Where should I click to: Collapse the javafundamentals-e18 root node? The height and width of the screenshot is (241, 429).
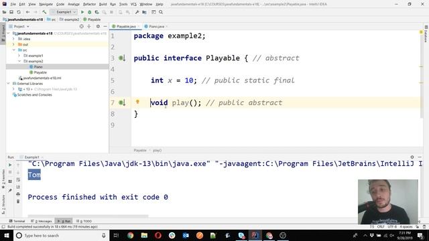pos(8,33)
